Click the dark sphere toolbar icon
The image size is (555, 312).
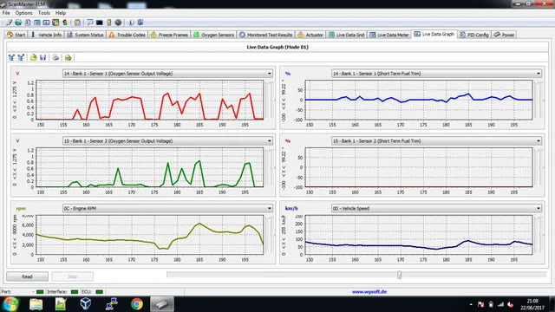point(118,23)
